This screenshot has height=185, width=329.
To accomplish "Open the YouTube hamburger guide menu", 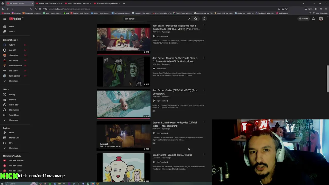I will [5, 19].
